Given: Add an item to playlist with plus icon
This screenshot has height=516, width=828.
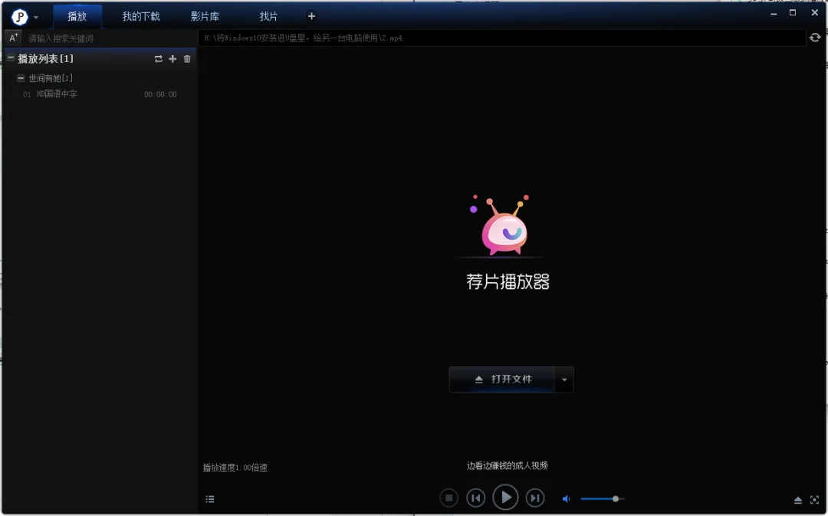Looking at the screenshot, I should pyautogui.click(x=172, y=59).
